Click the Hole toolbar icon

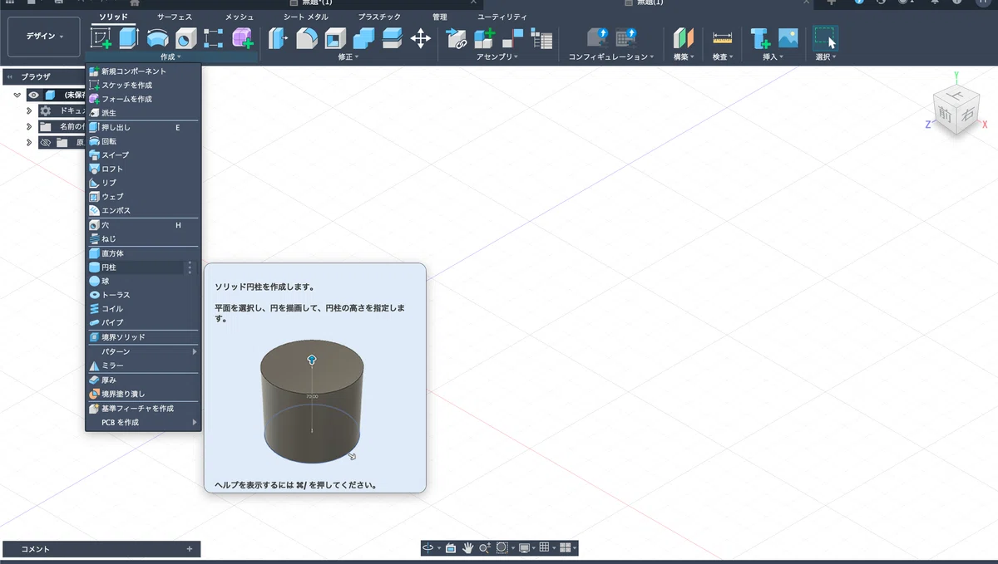185,38
